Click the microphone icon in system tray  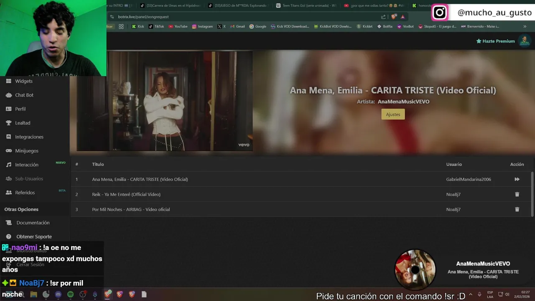(479, 294)
